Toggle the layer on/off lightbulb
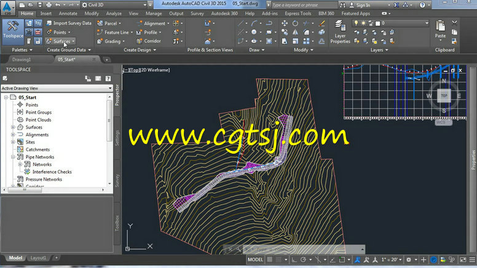The height and width of the screenshot is (268, 477). pos(356,23)
